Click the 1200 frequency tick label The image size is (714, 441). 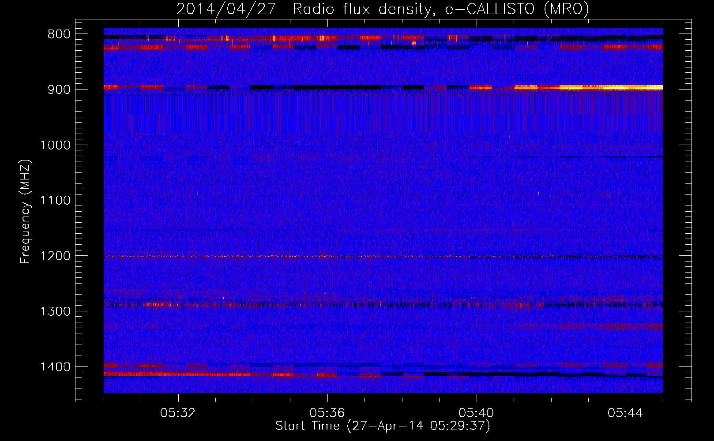coord(55,256)
